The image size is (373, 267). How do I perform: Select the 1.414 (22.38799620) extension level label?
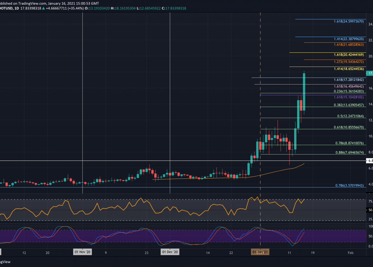349,39
